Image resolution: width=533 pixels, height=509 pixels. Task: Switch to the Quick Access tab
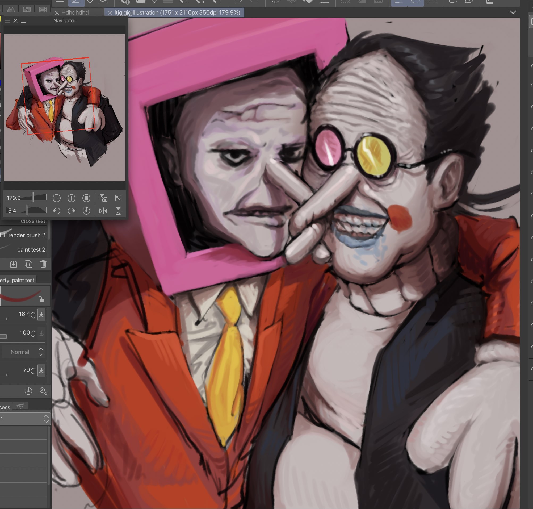(5, 407)
